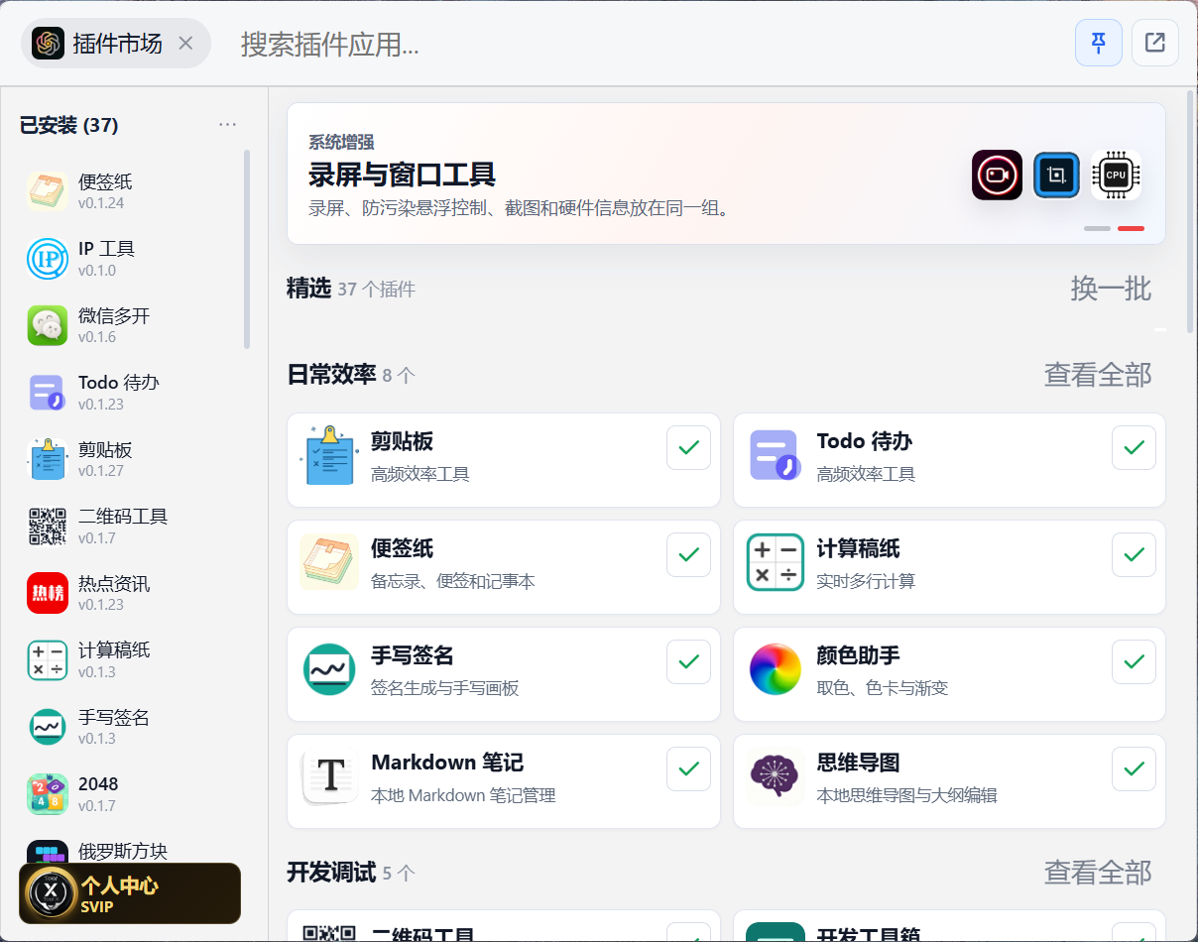Click the 插件市场 logo icon in tag
The width and height of the screenshot is (1198, 942).
[x=48, y=43]
